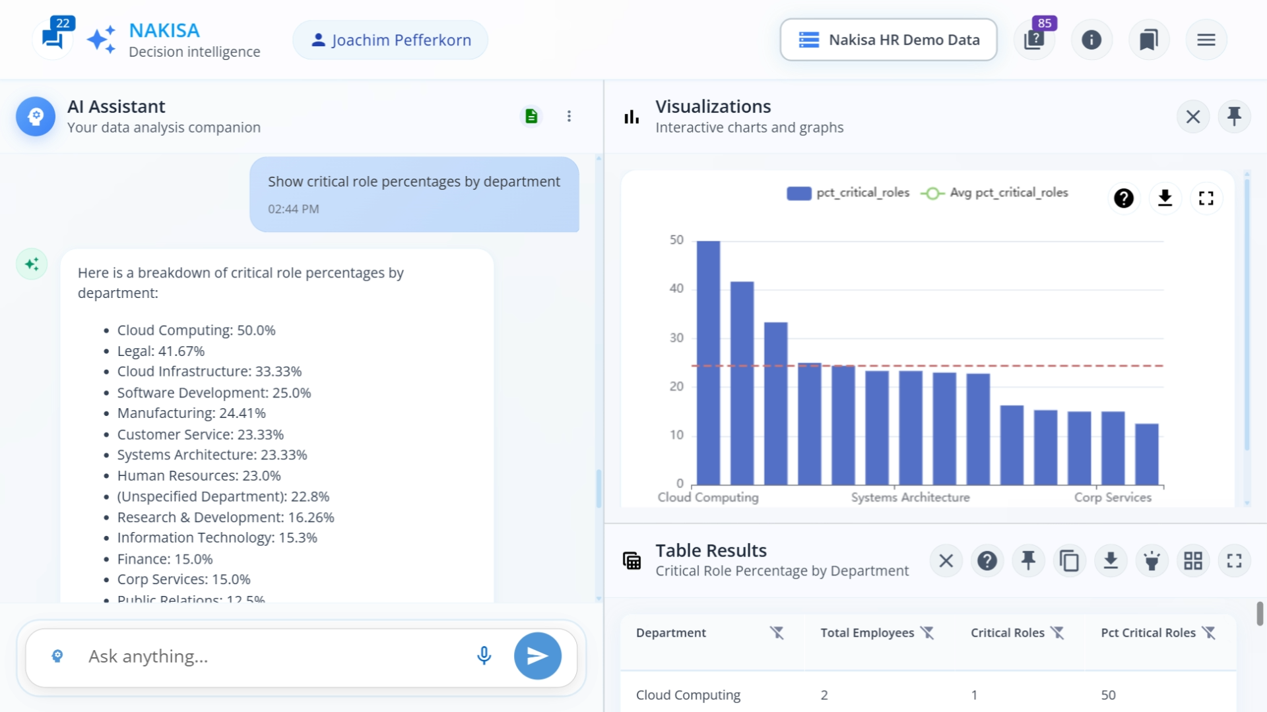Expand the chart to fullscreen
Image resolution: width=1267 pixels, height=712 pixels.
[x=1207, y=198]
